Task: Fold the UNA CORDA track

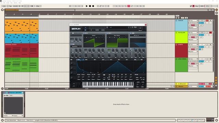Action: (177, 59)
